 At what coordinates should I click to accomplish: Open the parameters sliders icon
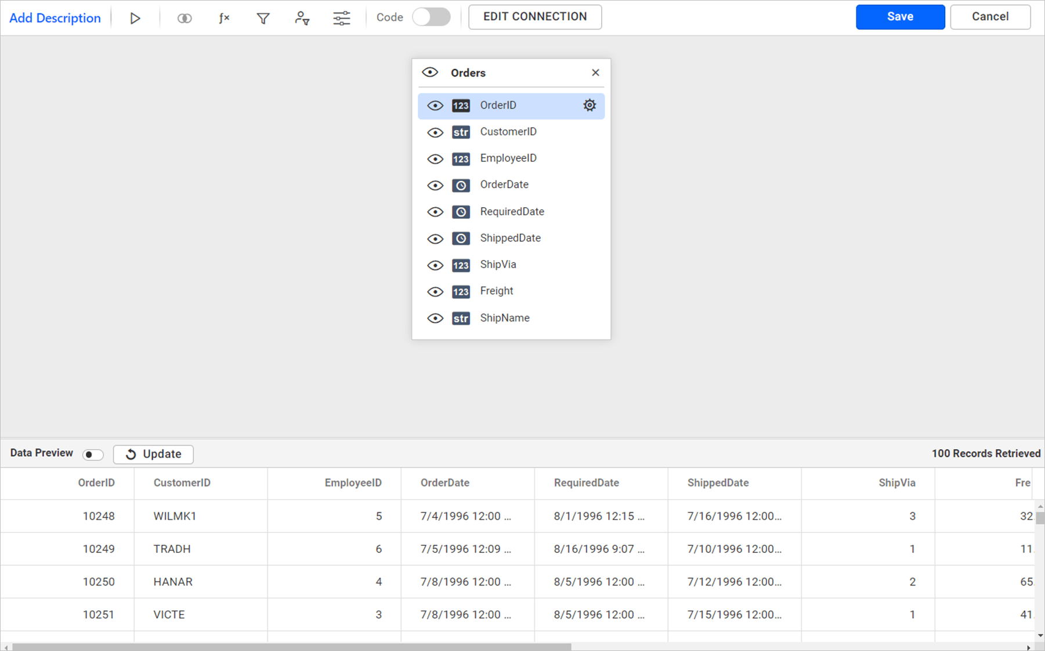pos(342,18)
